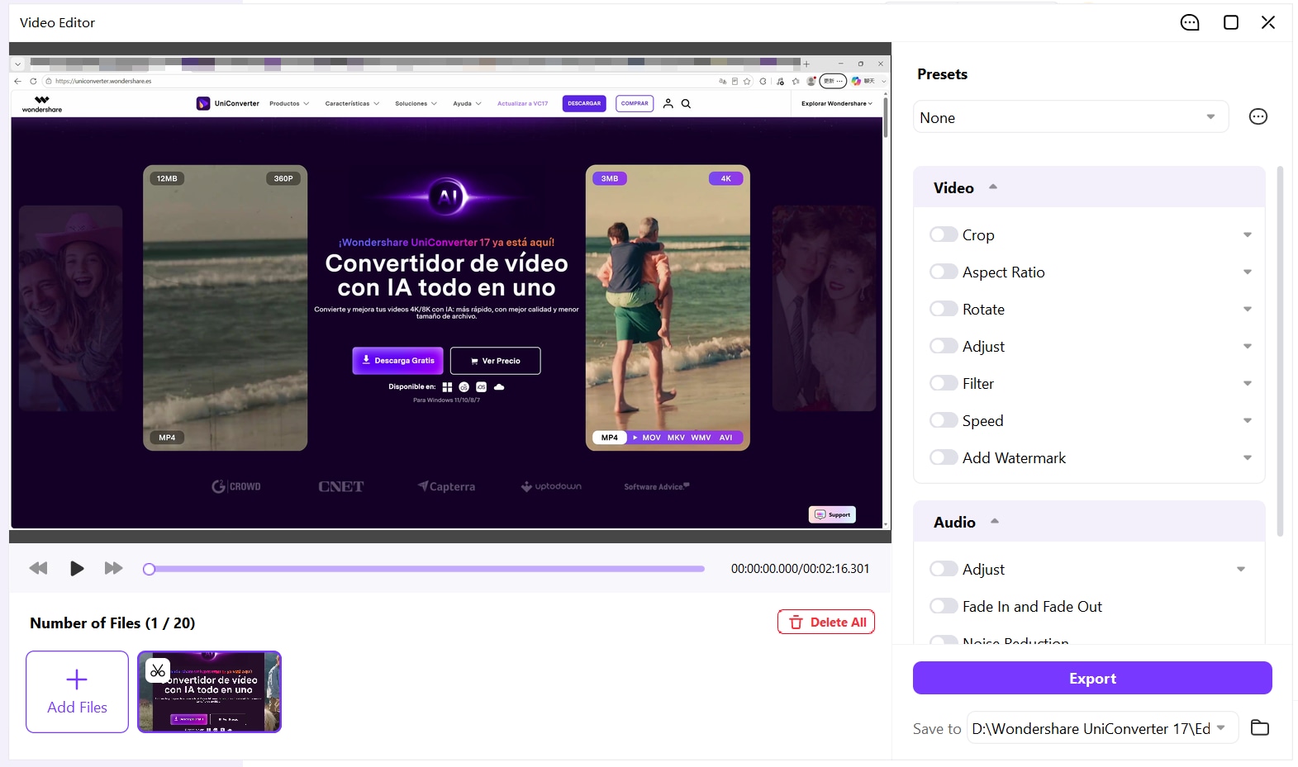Viewport: 1298px width, 767px height.
Task: Turn on Add Watermark toggle
Action: [944, 457]
